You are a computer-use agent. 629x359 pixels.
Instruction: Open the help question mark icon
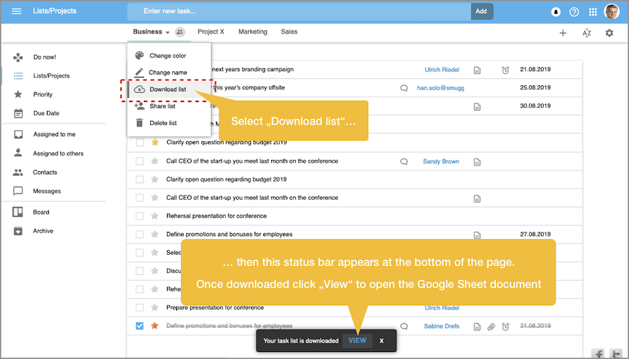tap(574, 12)
